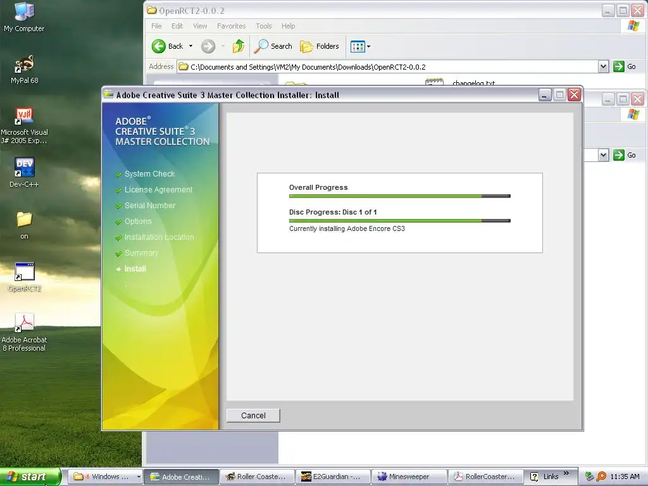
Task: Launch MyPal 68 browser shortcut
Action: (24, 69)
